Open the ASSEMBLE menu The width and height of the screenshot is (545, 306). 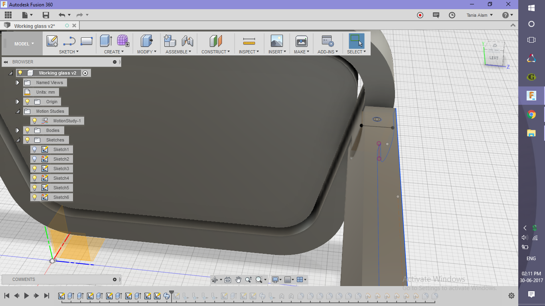click(x=178, y=52)
